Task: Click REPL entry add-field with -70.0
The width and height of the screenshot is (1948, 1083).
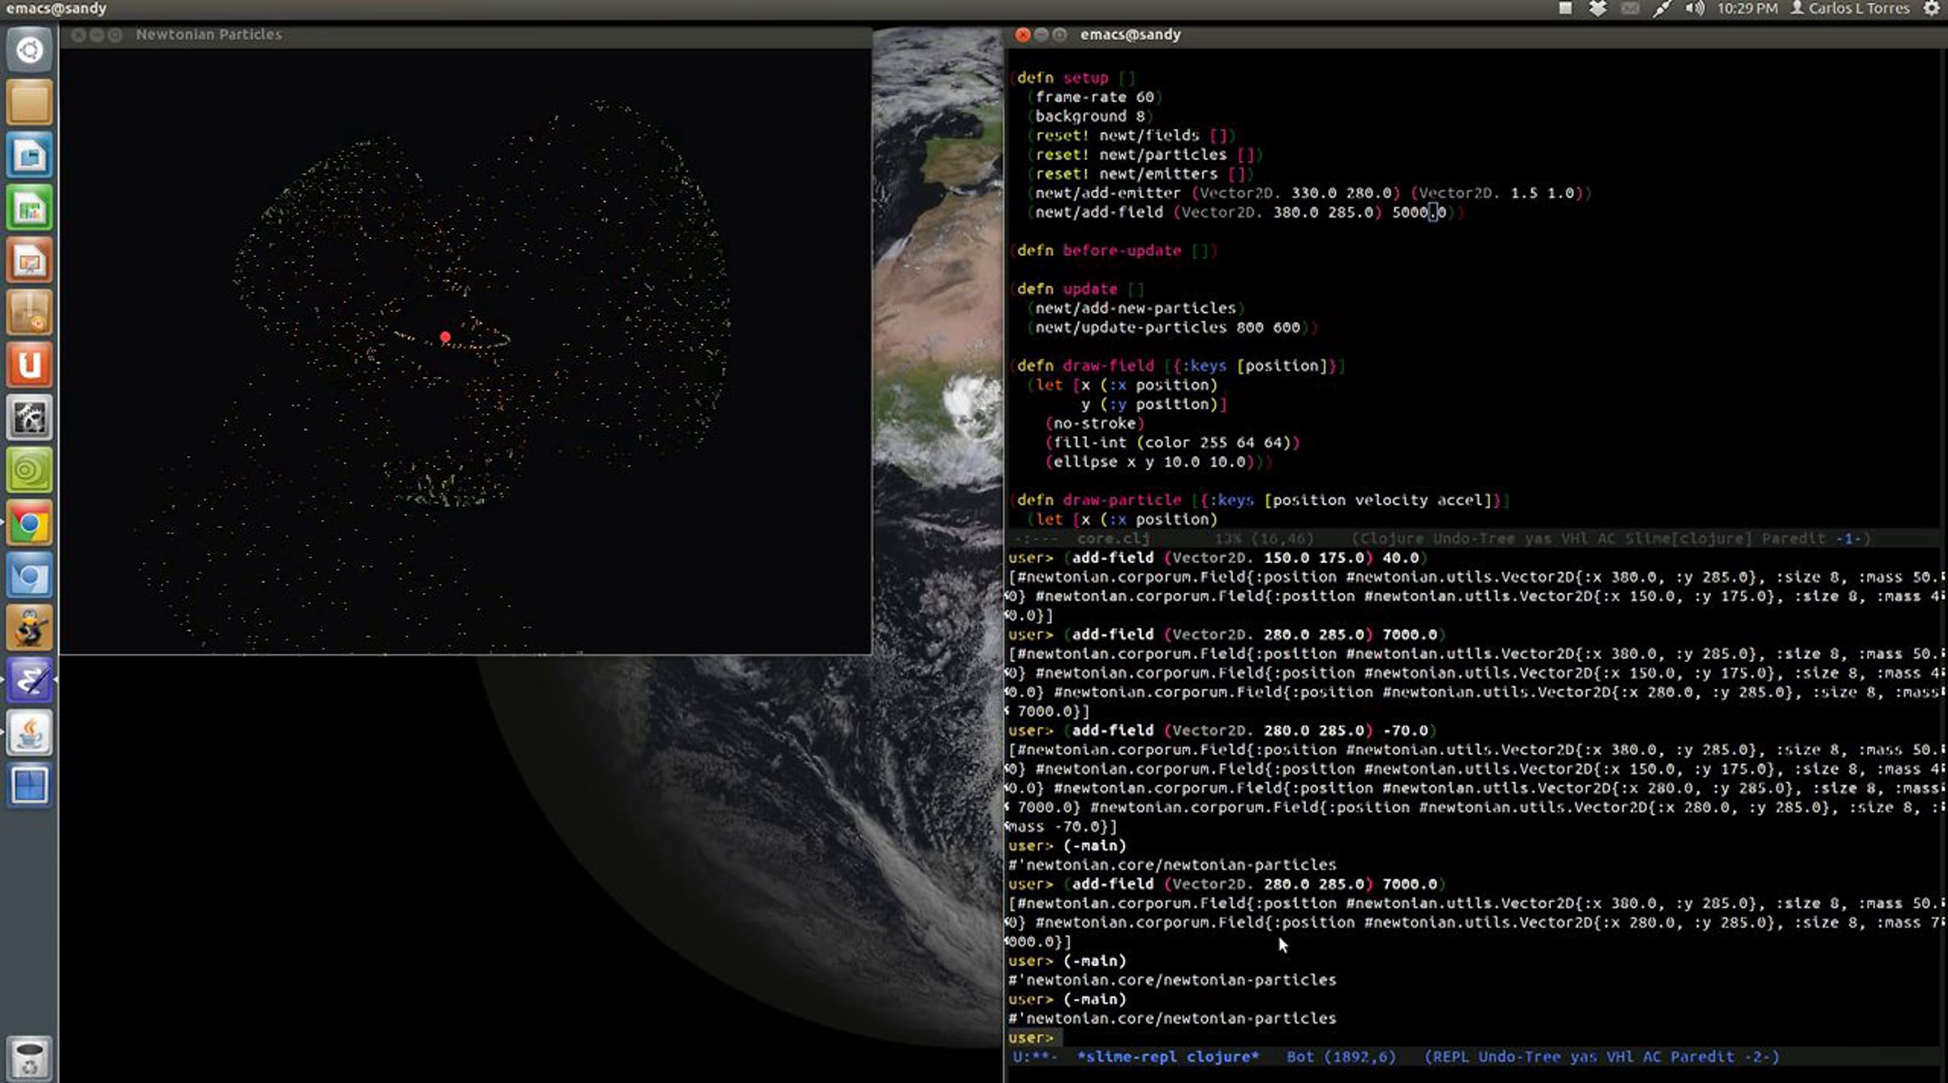Action: click(1250, 731)
